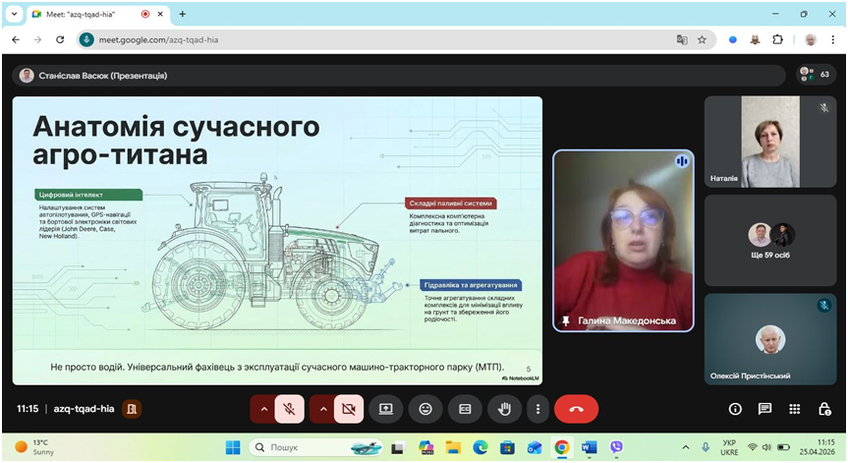Raise hand in the meeting
The height and width of the screenshot is (463, 848).
(x=504, y=409)
